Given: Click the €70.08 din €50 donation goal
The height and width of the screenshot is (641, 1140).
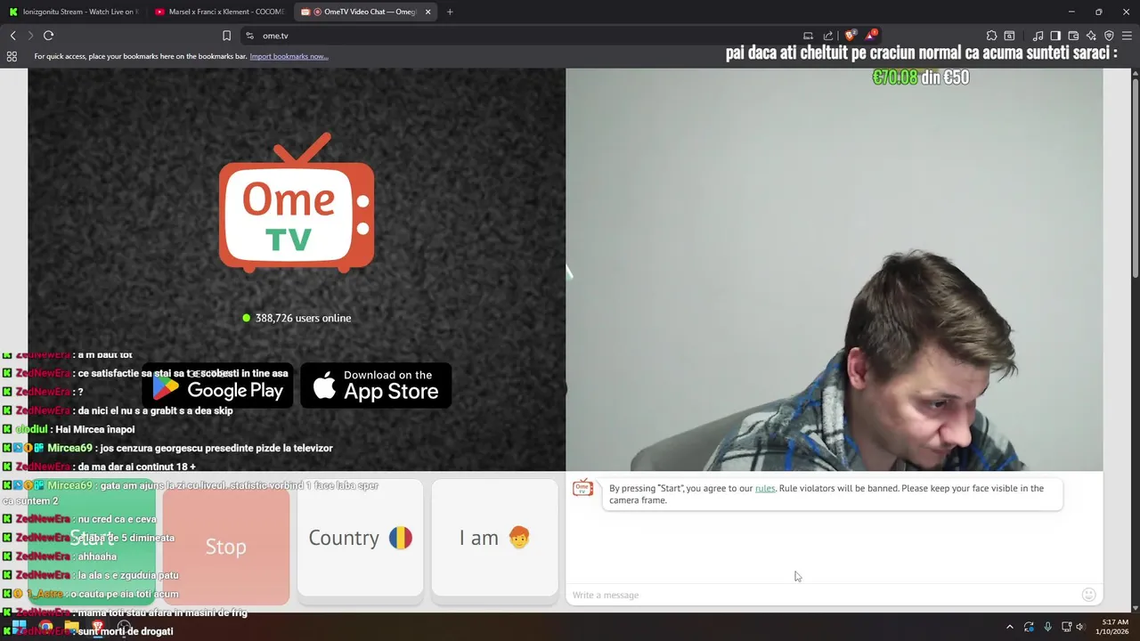Looking at the screenshot, I should tap(921, 77).
